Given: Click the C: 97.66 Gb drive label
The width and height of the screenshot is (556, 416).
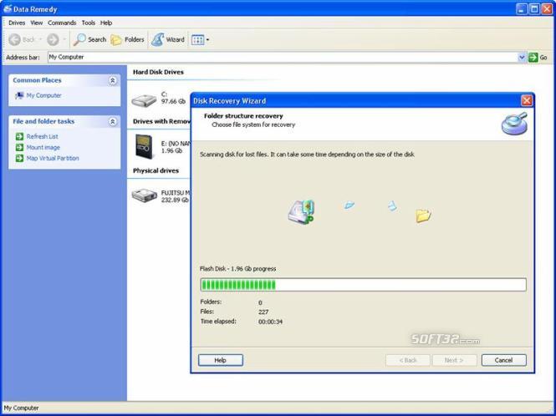Looking at the screenshot, I should coord(173,98).
